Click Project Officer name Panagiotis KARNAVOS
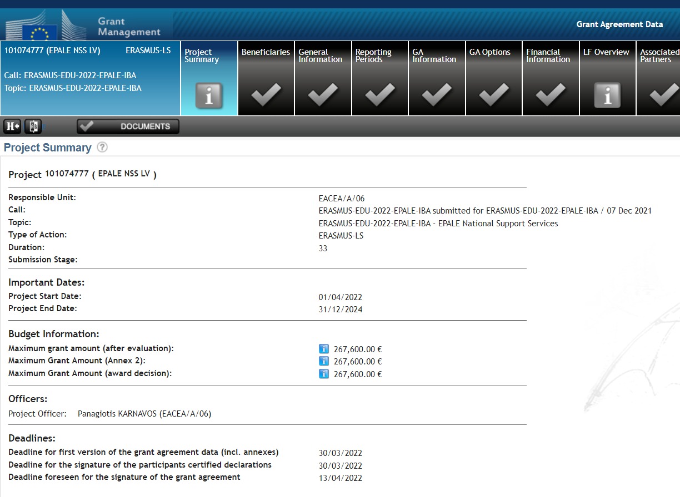The height and width of the screenshot is (497, 680). pos(144,414)
